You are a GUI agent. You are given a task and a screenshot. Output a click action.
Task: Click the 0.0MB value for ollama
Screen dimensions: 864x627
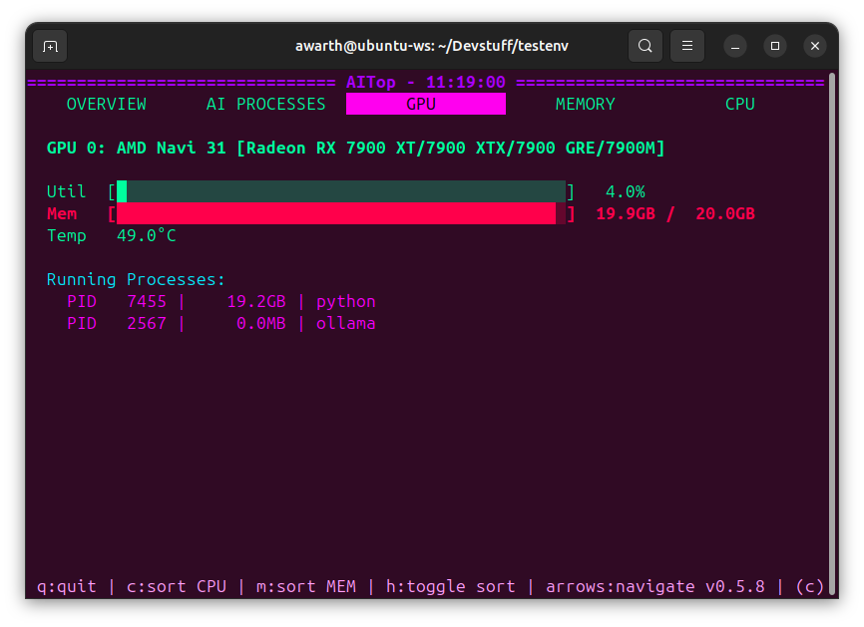[261, 324]
